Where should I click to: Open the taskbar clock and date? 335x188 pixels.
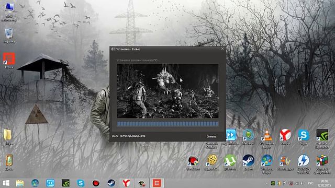[324, 183]
